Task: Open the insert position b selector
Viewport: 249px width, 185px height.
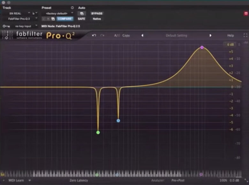Action: pos(34,13)
